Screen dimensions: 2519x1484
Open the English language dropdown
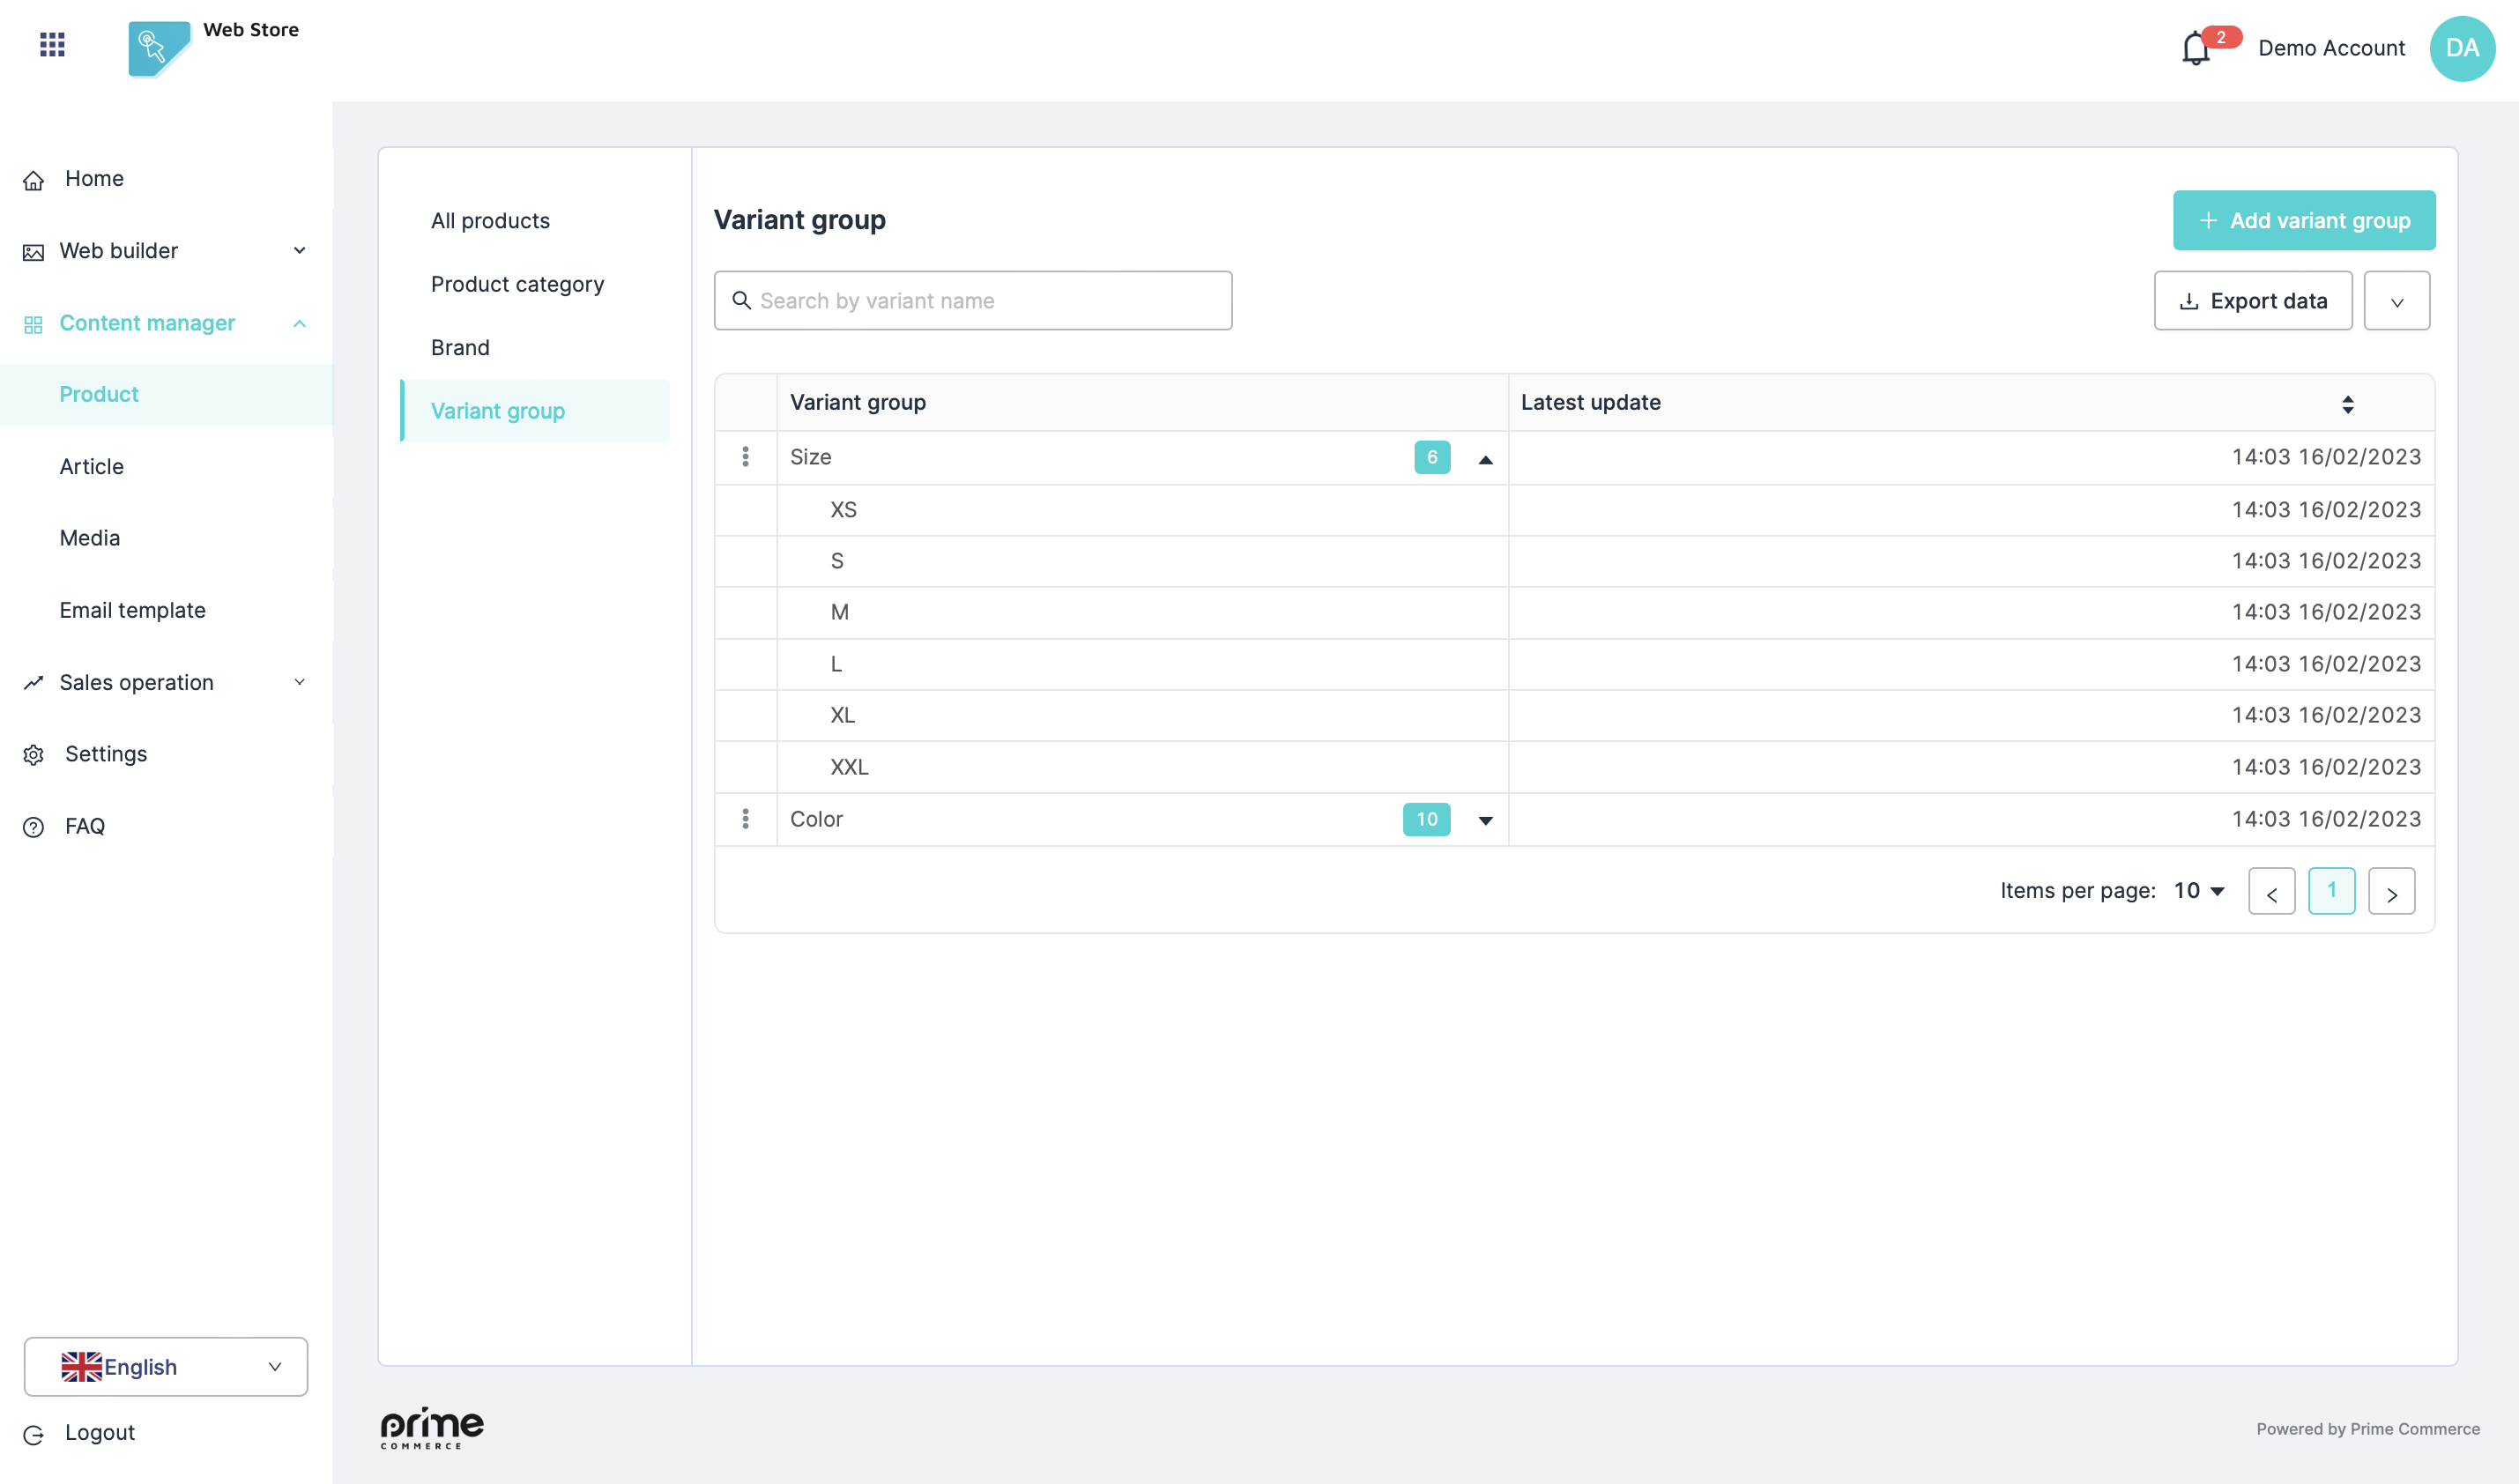point(166,1366)
